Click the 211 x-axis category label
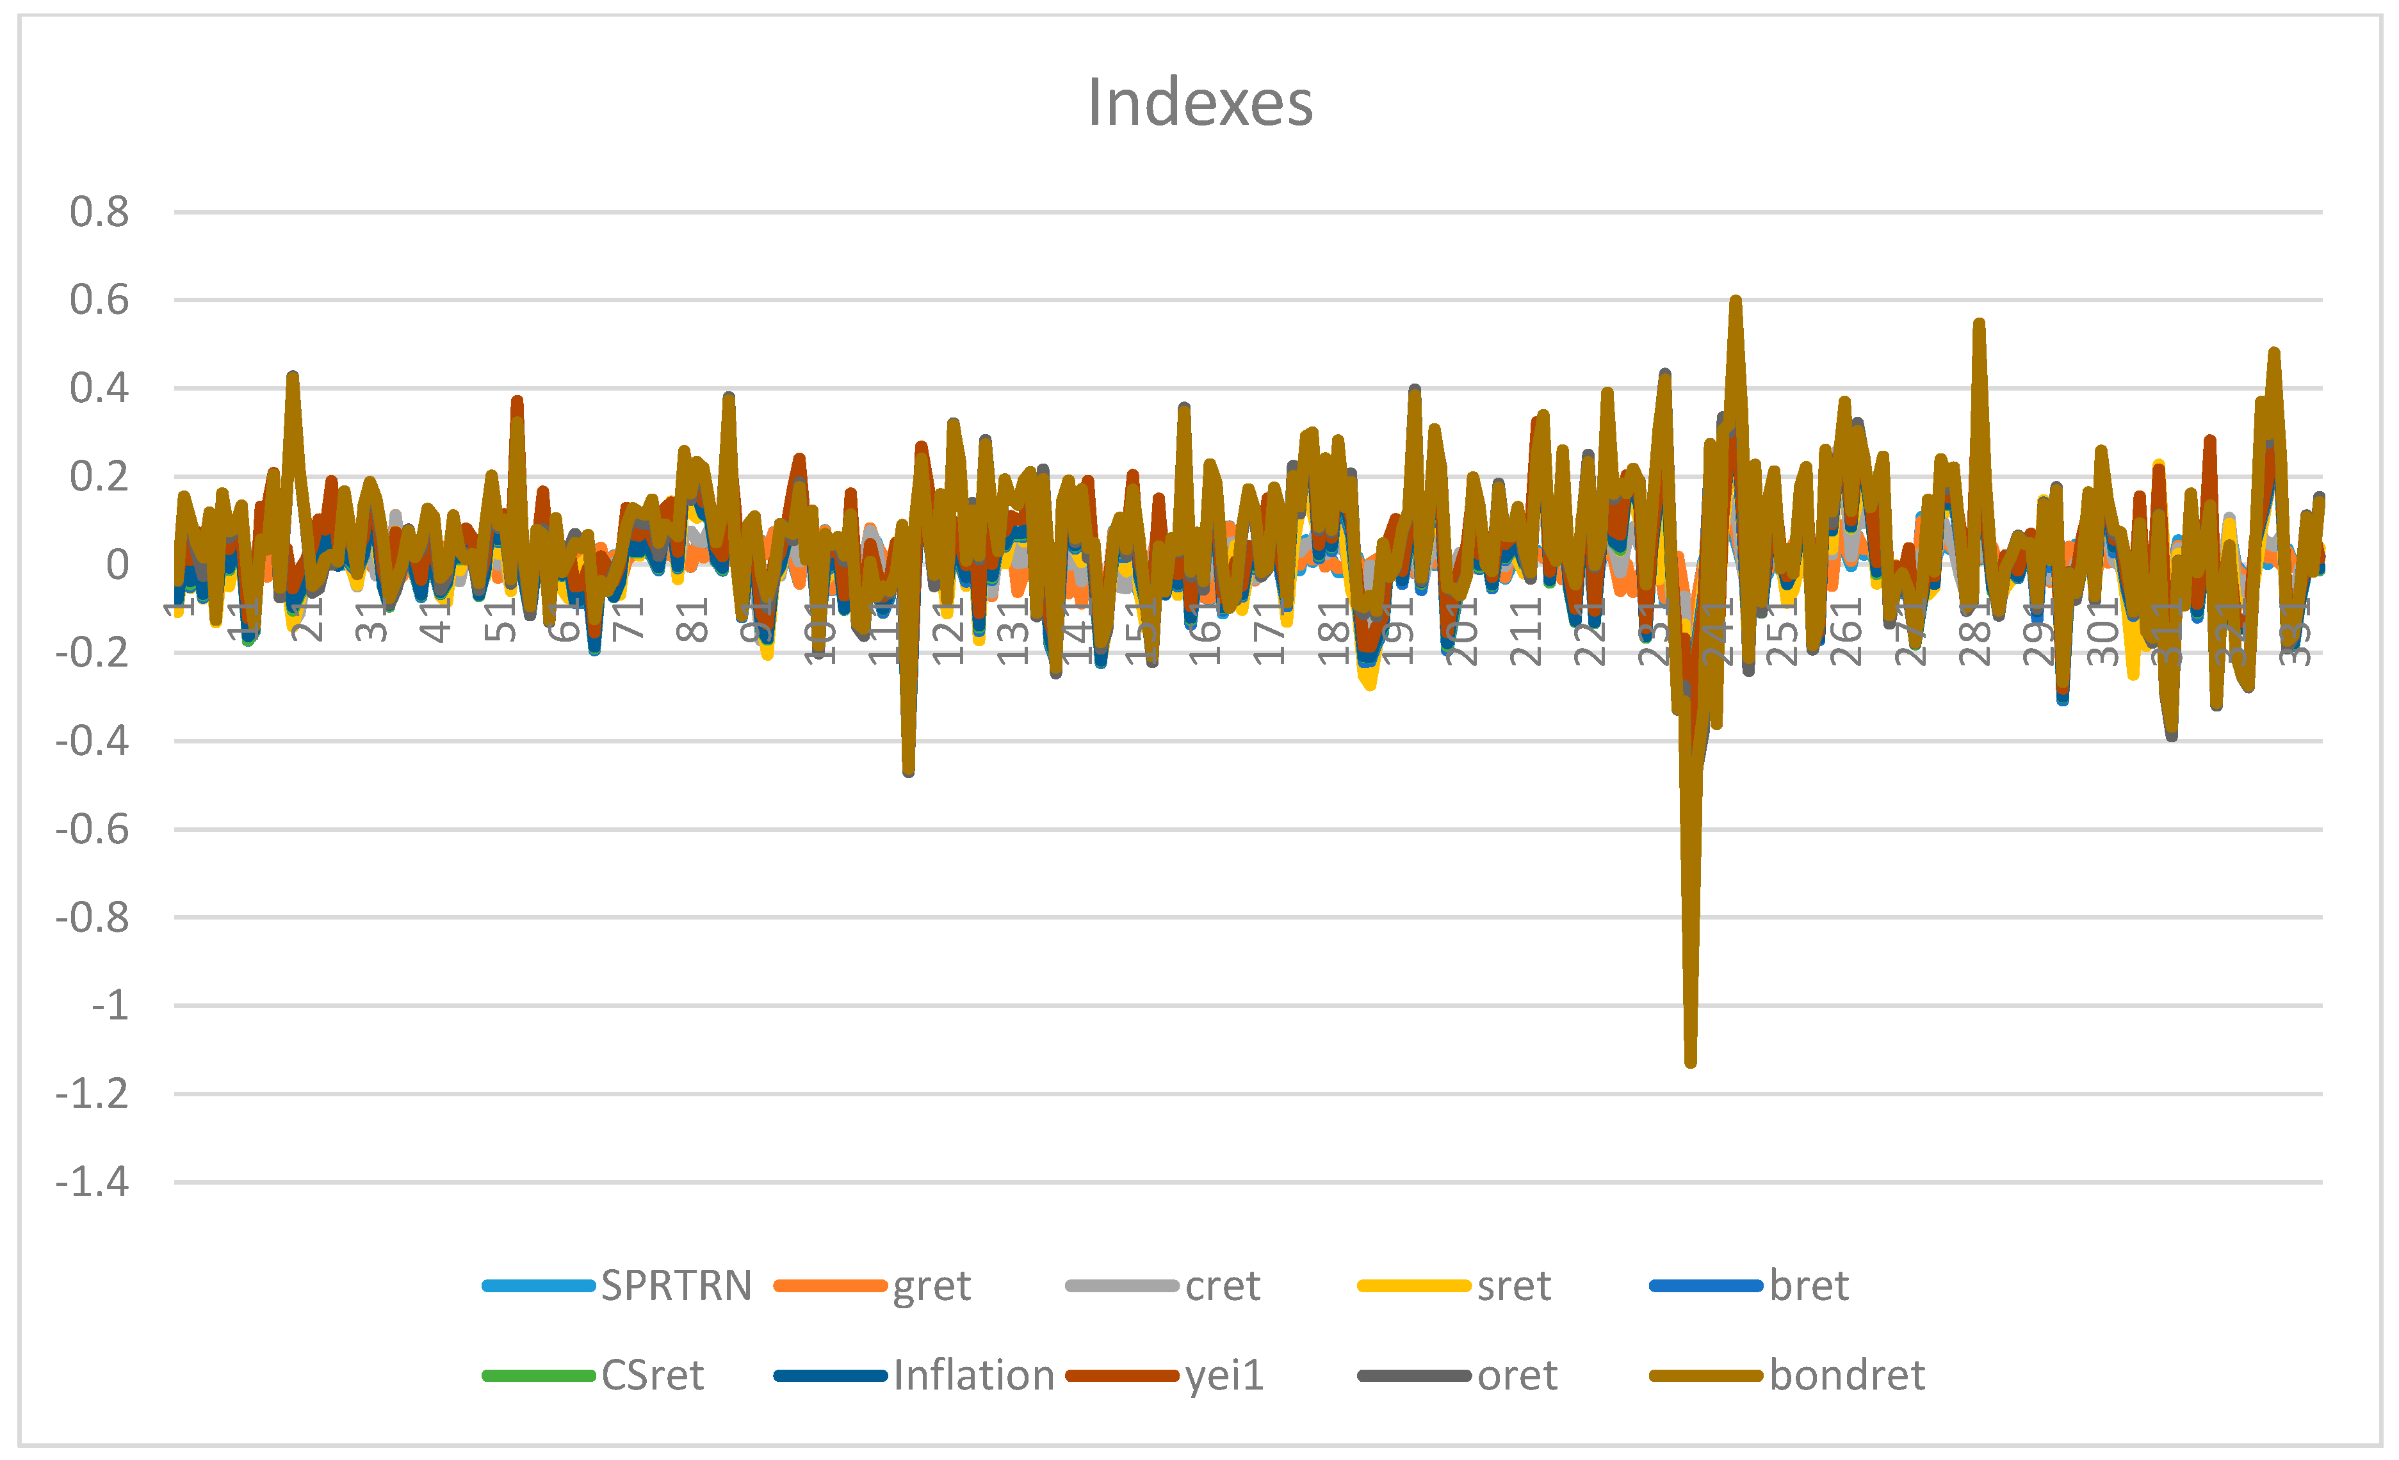The width and height of the screenshot is (2399, 1460). [x=1525, y=631]
